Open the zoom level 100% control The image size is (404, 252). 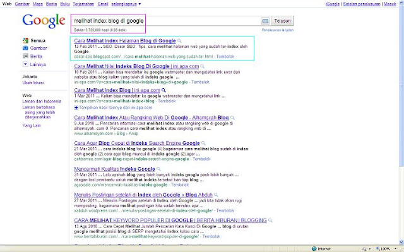tap(386, 249)
